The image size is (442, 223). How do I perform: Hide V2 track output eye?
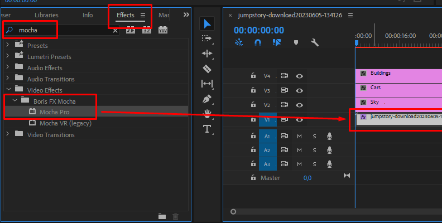coord(299,105)
